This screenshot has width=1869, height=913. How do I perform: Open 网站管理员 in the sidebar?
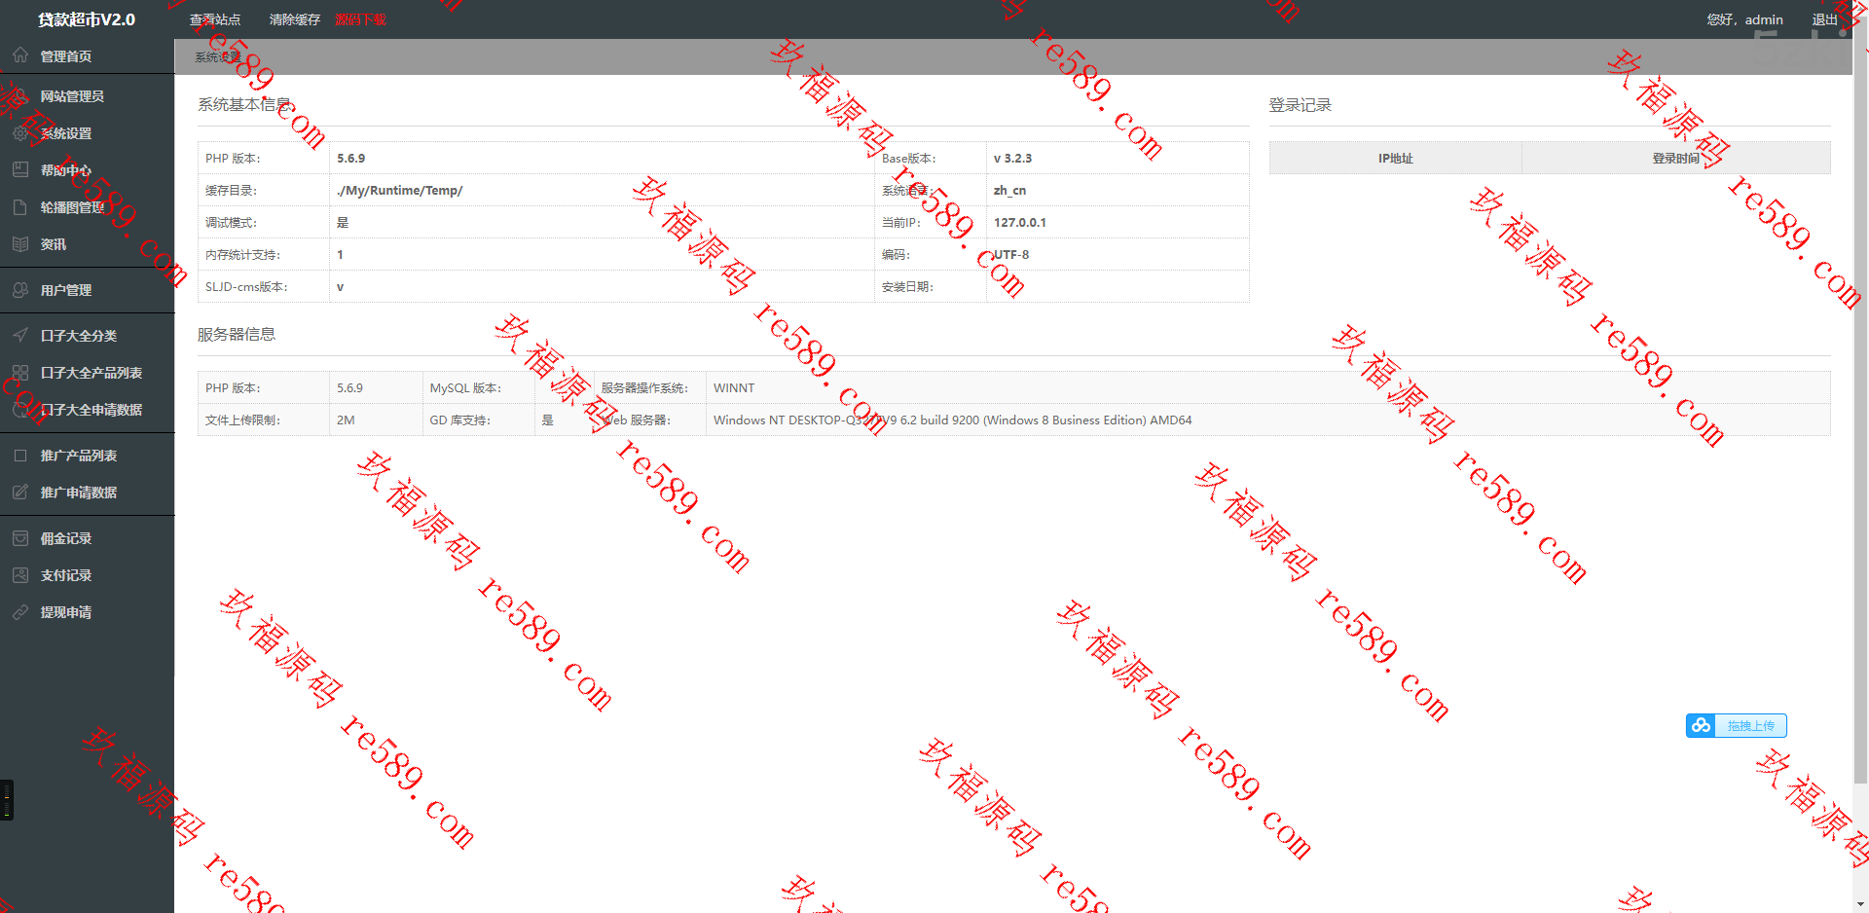[x=72, y=96]
